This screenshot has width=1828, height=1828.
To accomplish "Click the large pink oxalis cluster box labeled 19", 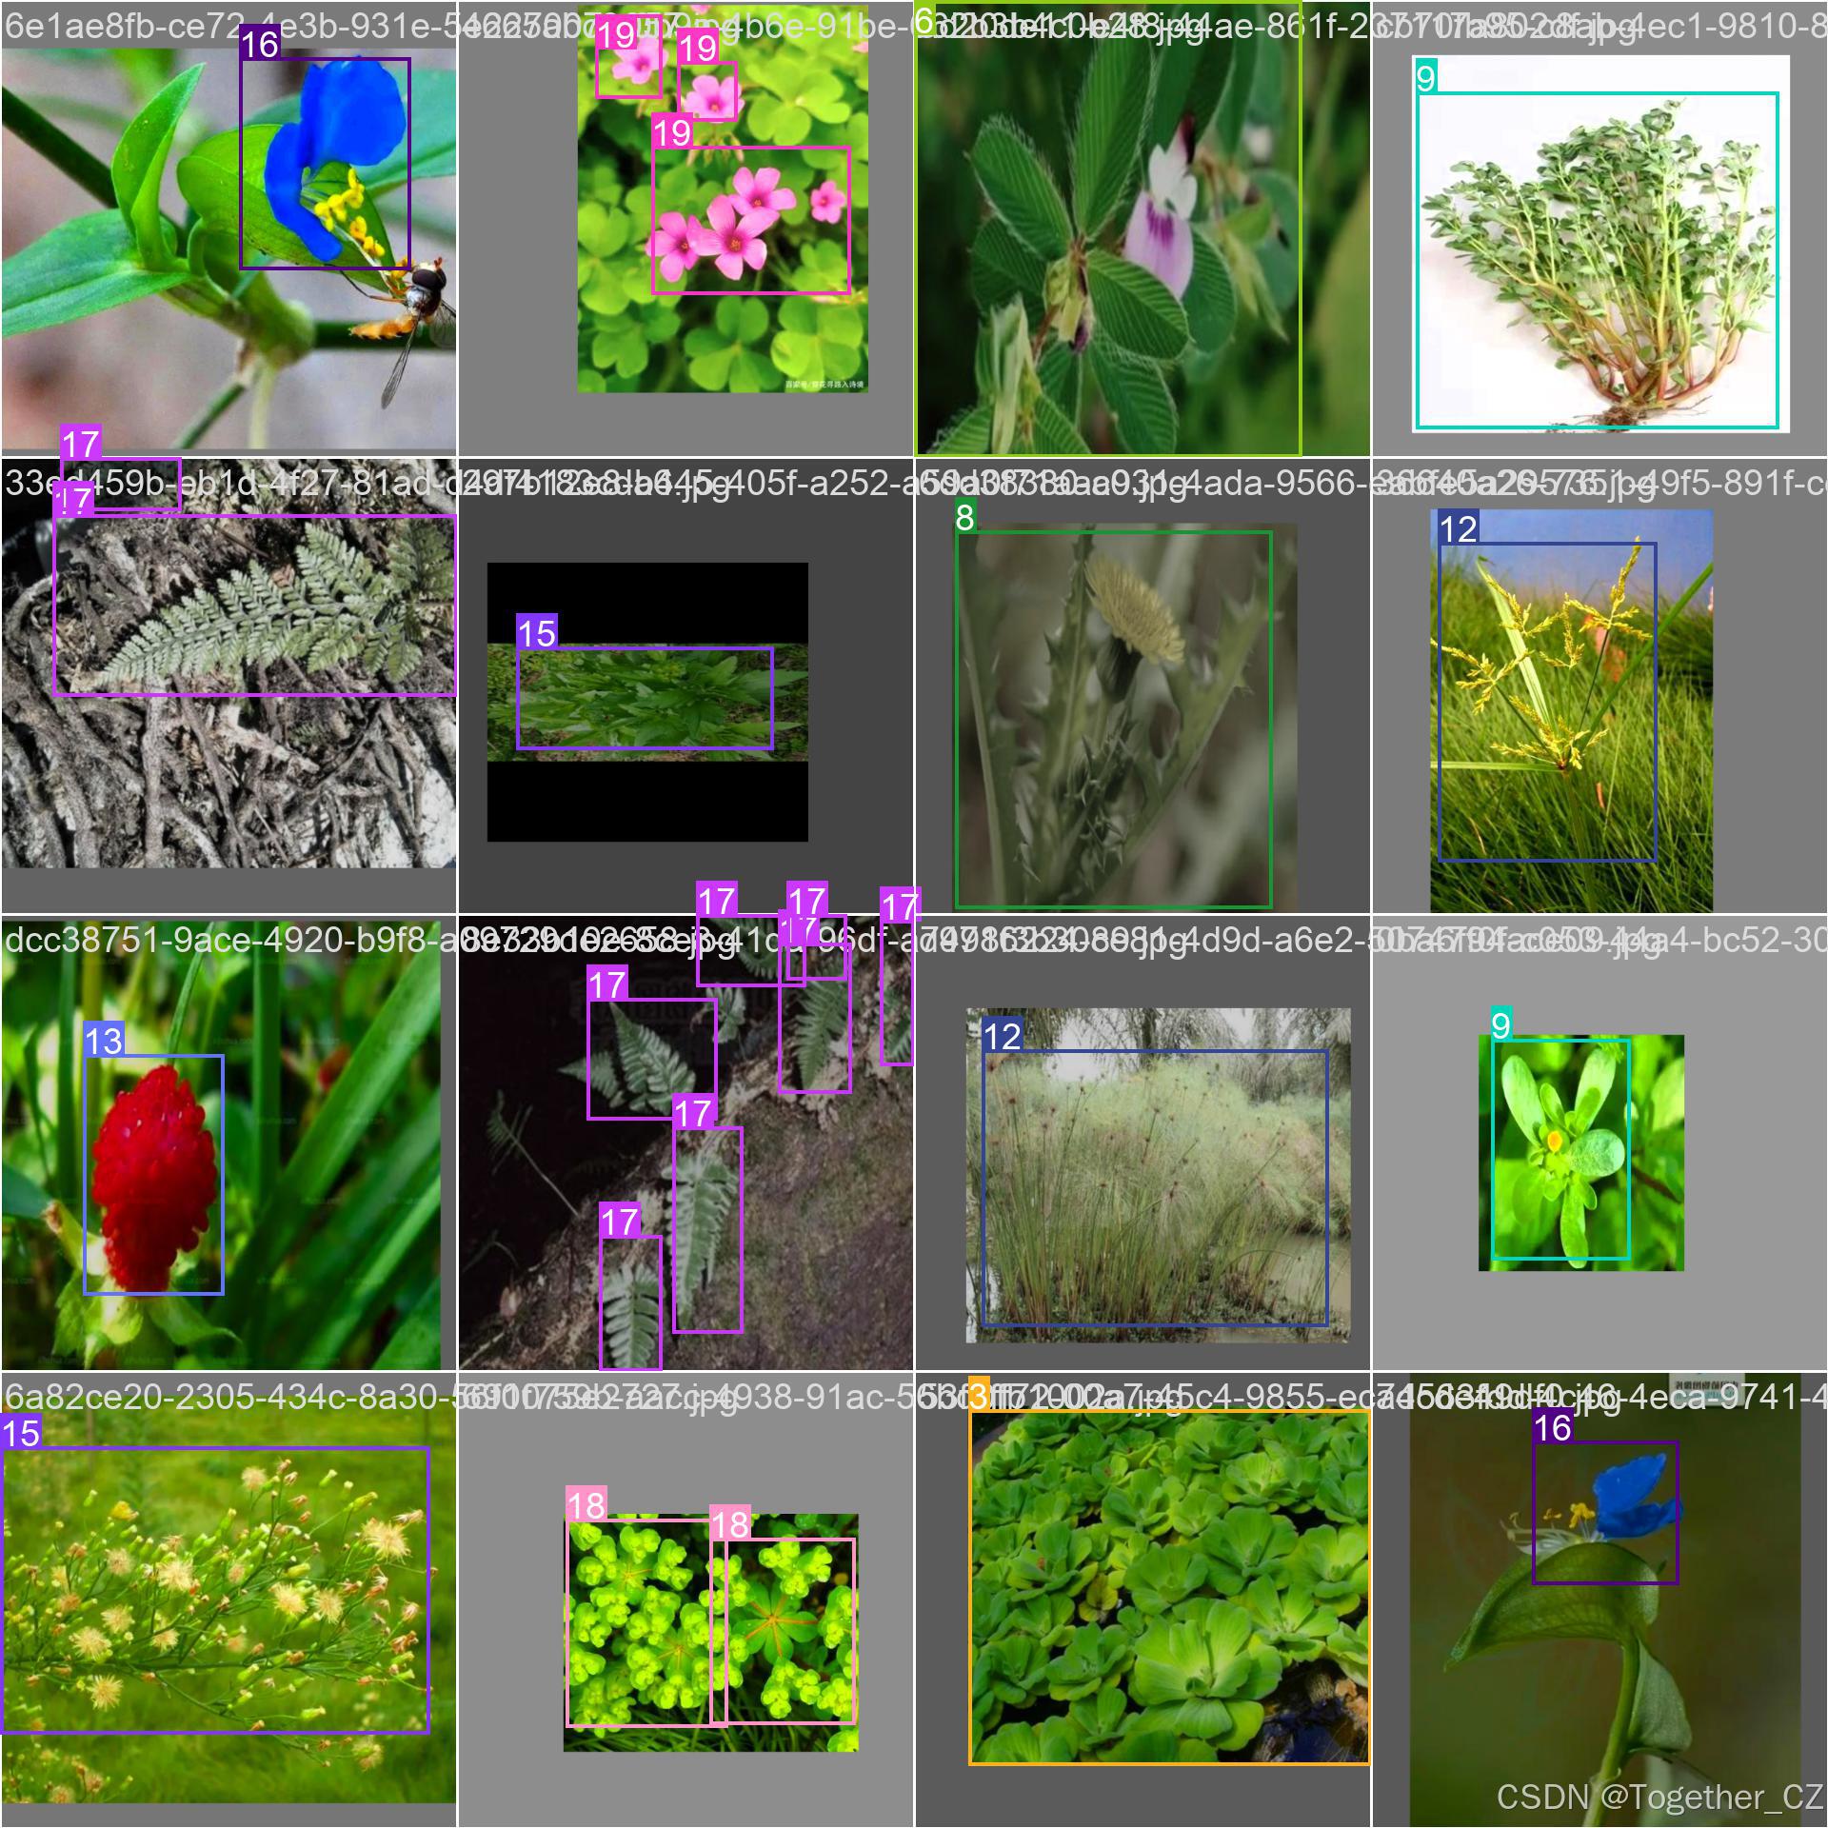I will 750,220.
